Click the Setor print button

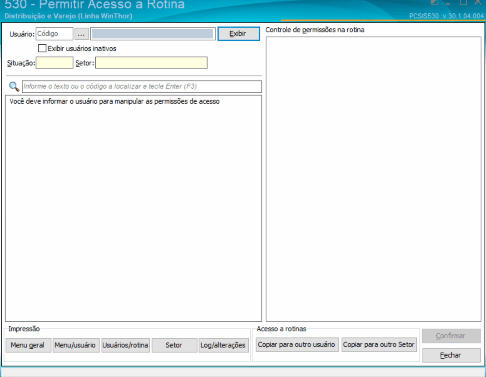[x=174, y=345]
